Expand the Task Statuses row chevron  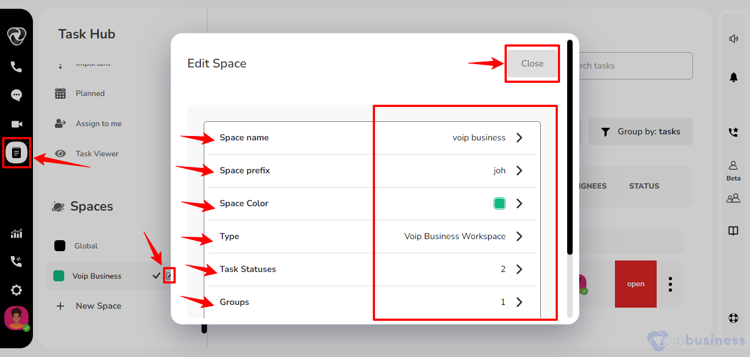[519, 269]
